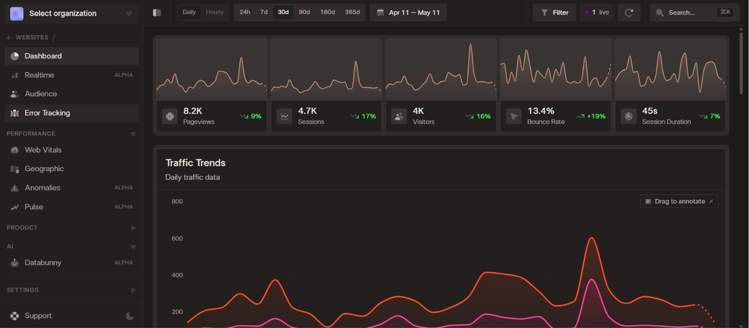
Task: Click the Sessions chart icon
Action: 284,116
